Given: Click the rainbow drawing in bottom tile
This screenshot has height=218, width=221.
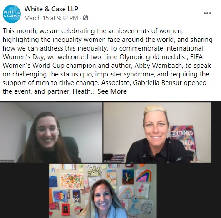Looking at the screenshot, I should click(x=144, y=176).
